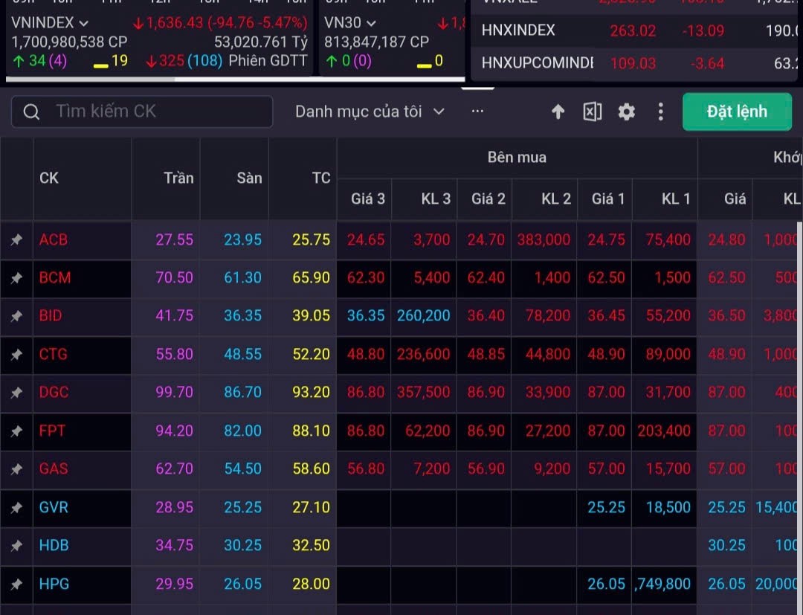Click the Đặt lệnh button
The height and width of the screenshot is (615, 803).
click(737, 112)
